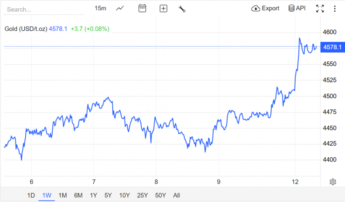This screenshot has height=202, width=345.
Task: Select the 1W time range
Action: pyautogui.click(x=47, y=195)
